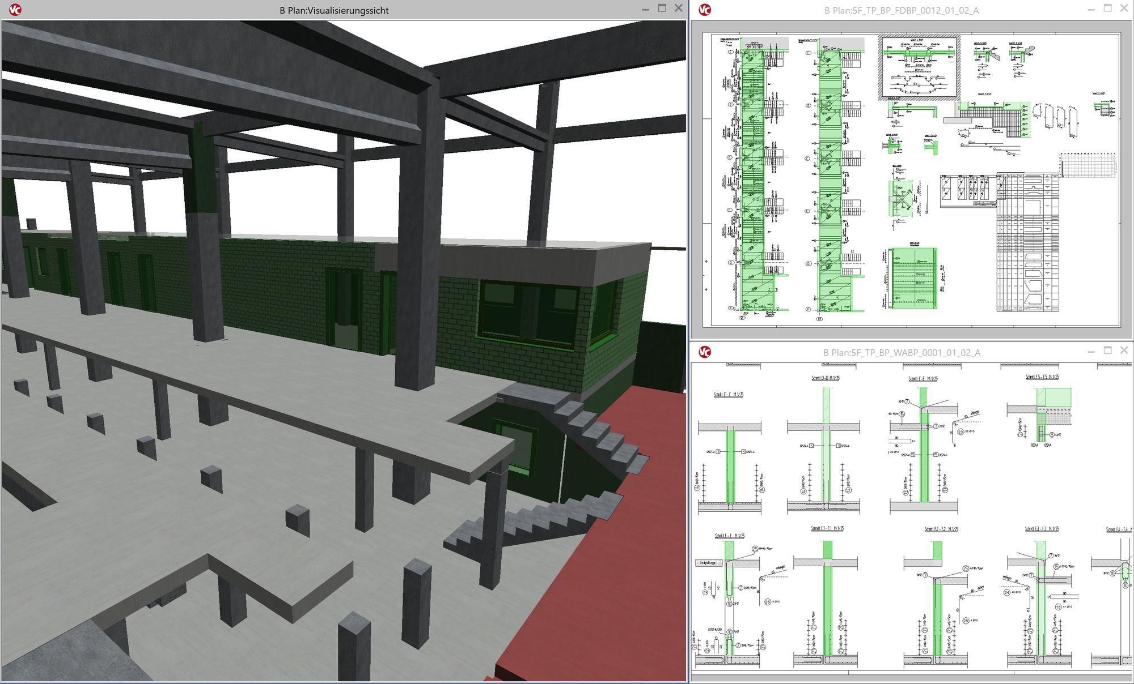Close the Visualisierungssicht window

point(678,8)
